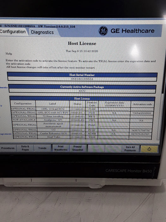Click expiration date field for VID2

coord(113,137)
